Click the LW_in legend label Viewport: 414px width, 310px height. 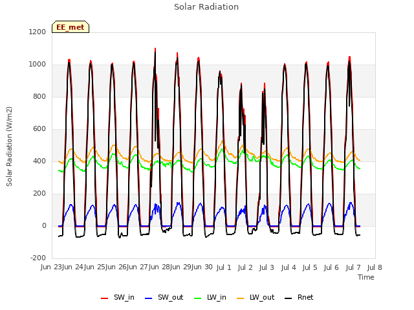point(217,297)
